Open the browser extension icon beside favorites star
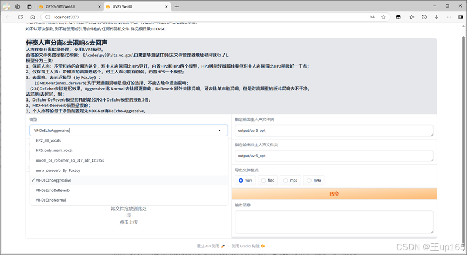 click(398, 17)
